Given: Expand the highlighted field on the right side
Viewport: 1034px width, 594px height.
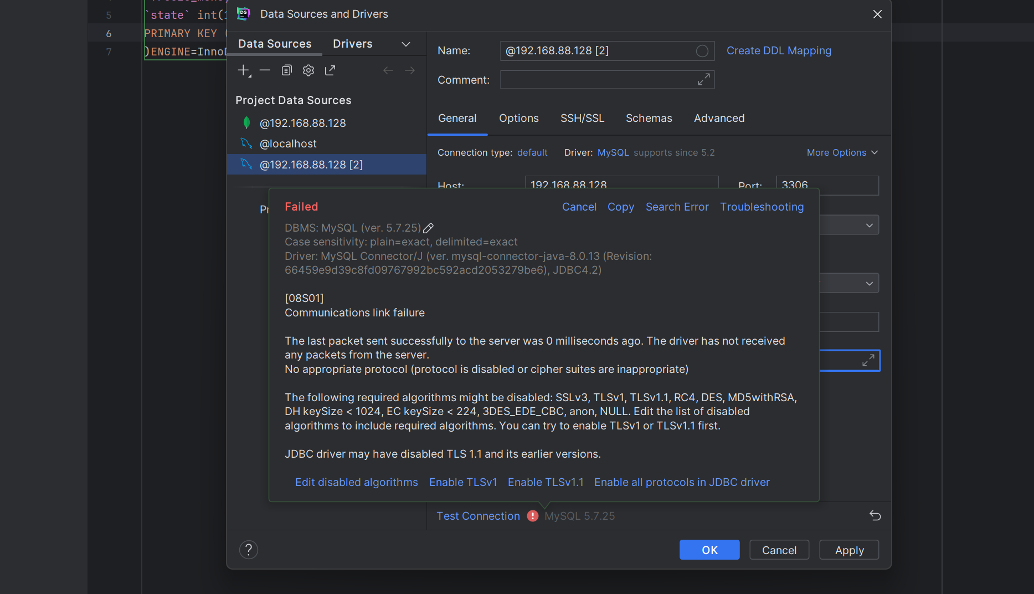Looking at the screenshot, I should (868, 361).
